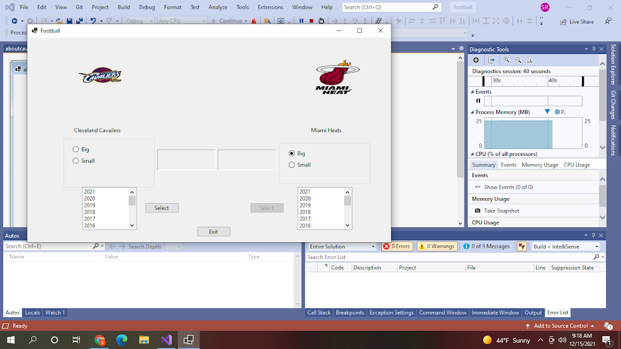The width and height of the screenshot is (621, 349).
Task: Click the Cavaliers Select button
Action: tap(161, 208)
